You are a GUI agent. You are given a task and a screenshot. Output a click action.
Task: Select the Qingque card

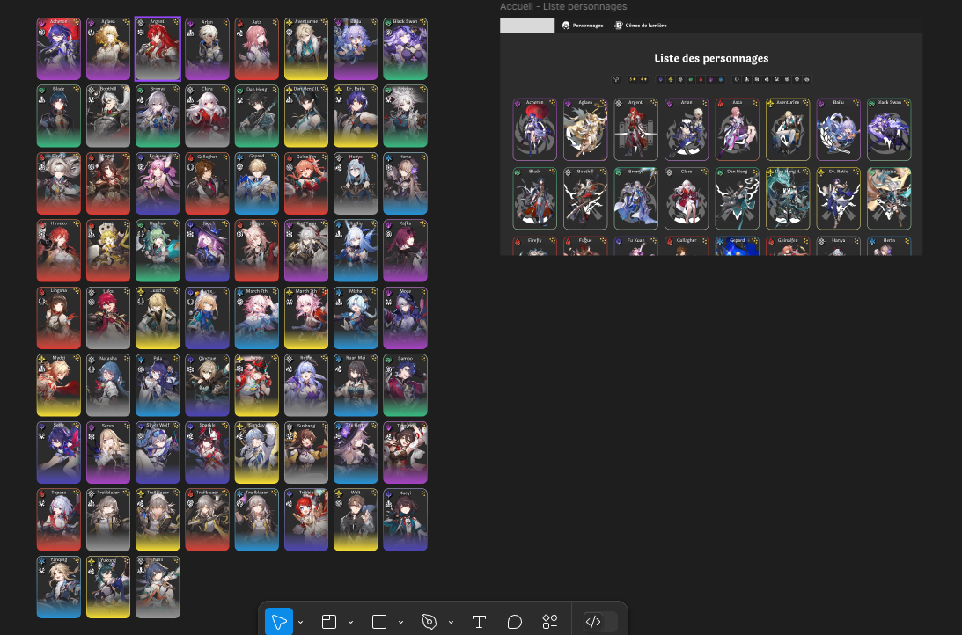[207, 385]
